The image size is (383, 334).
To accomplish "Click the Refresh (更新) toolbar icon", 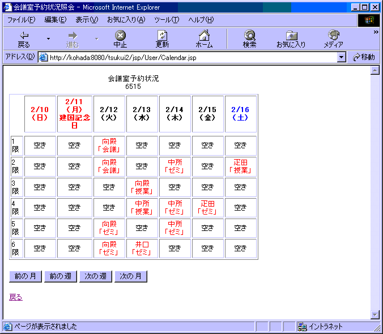I will point(162,36).
